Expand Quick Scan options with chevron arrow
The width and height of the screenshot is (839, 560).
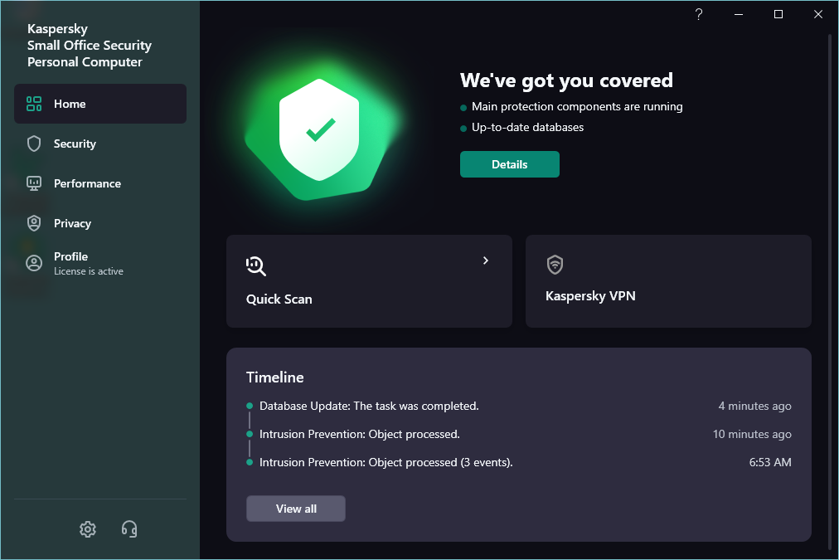[x=486, y=261]
